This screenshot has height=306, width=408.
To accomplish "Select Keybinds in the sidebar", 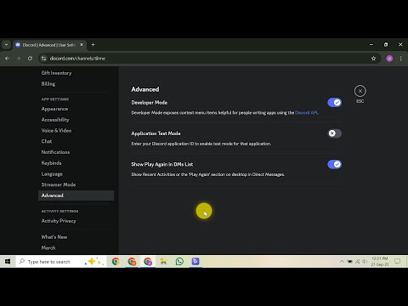I will pos(51,163).
